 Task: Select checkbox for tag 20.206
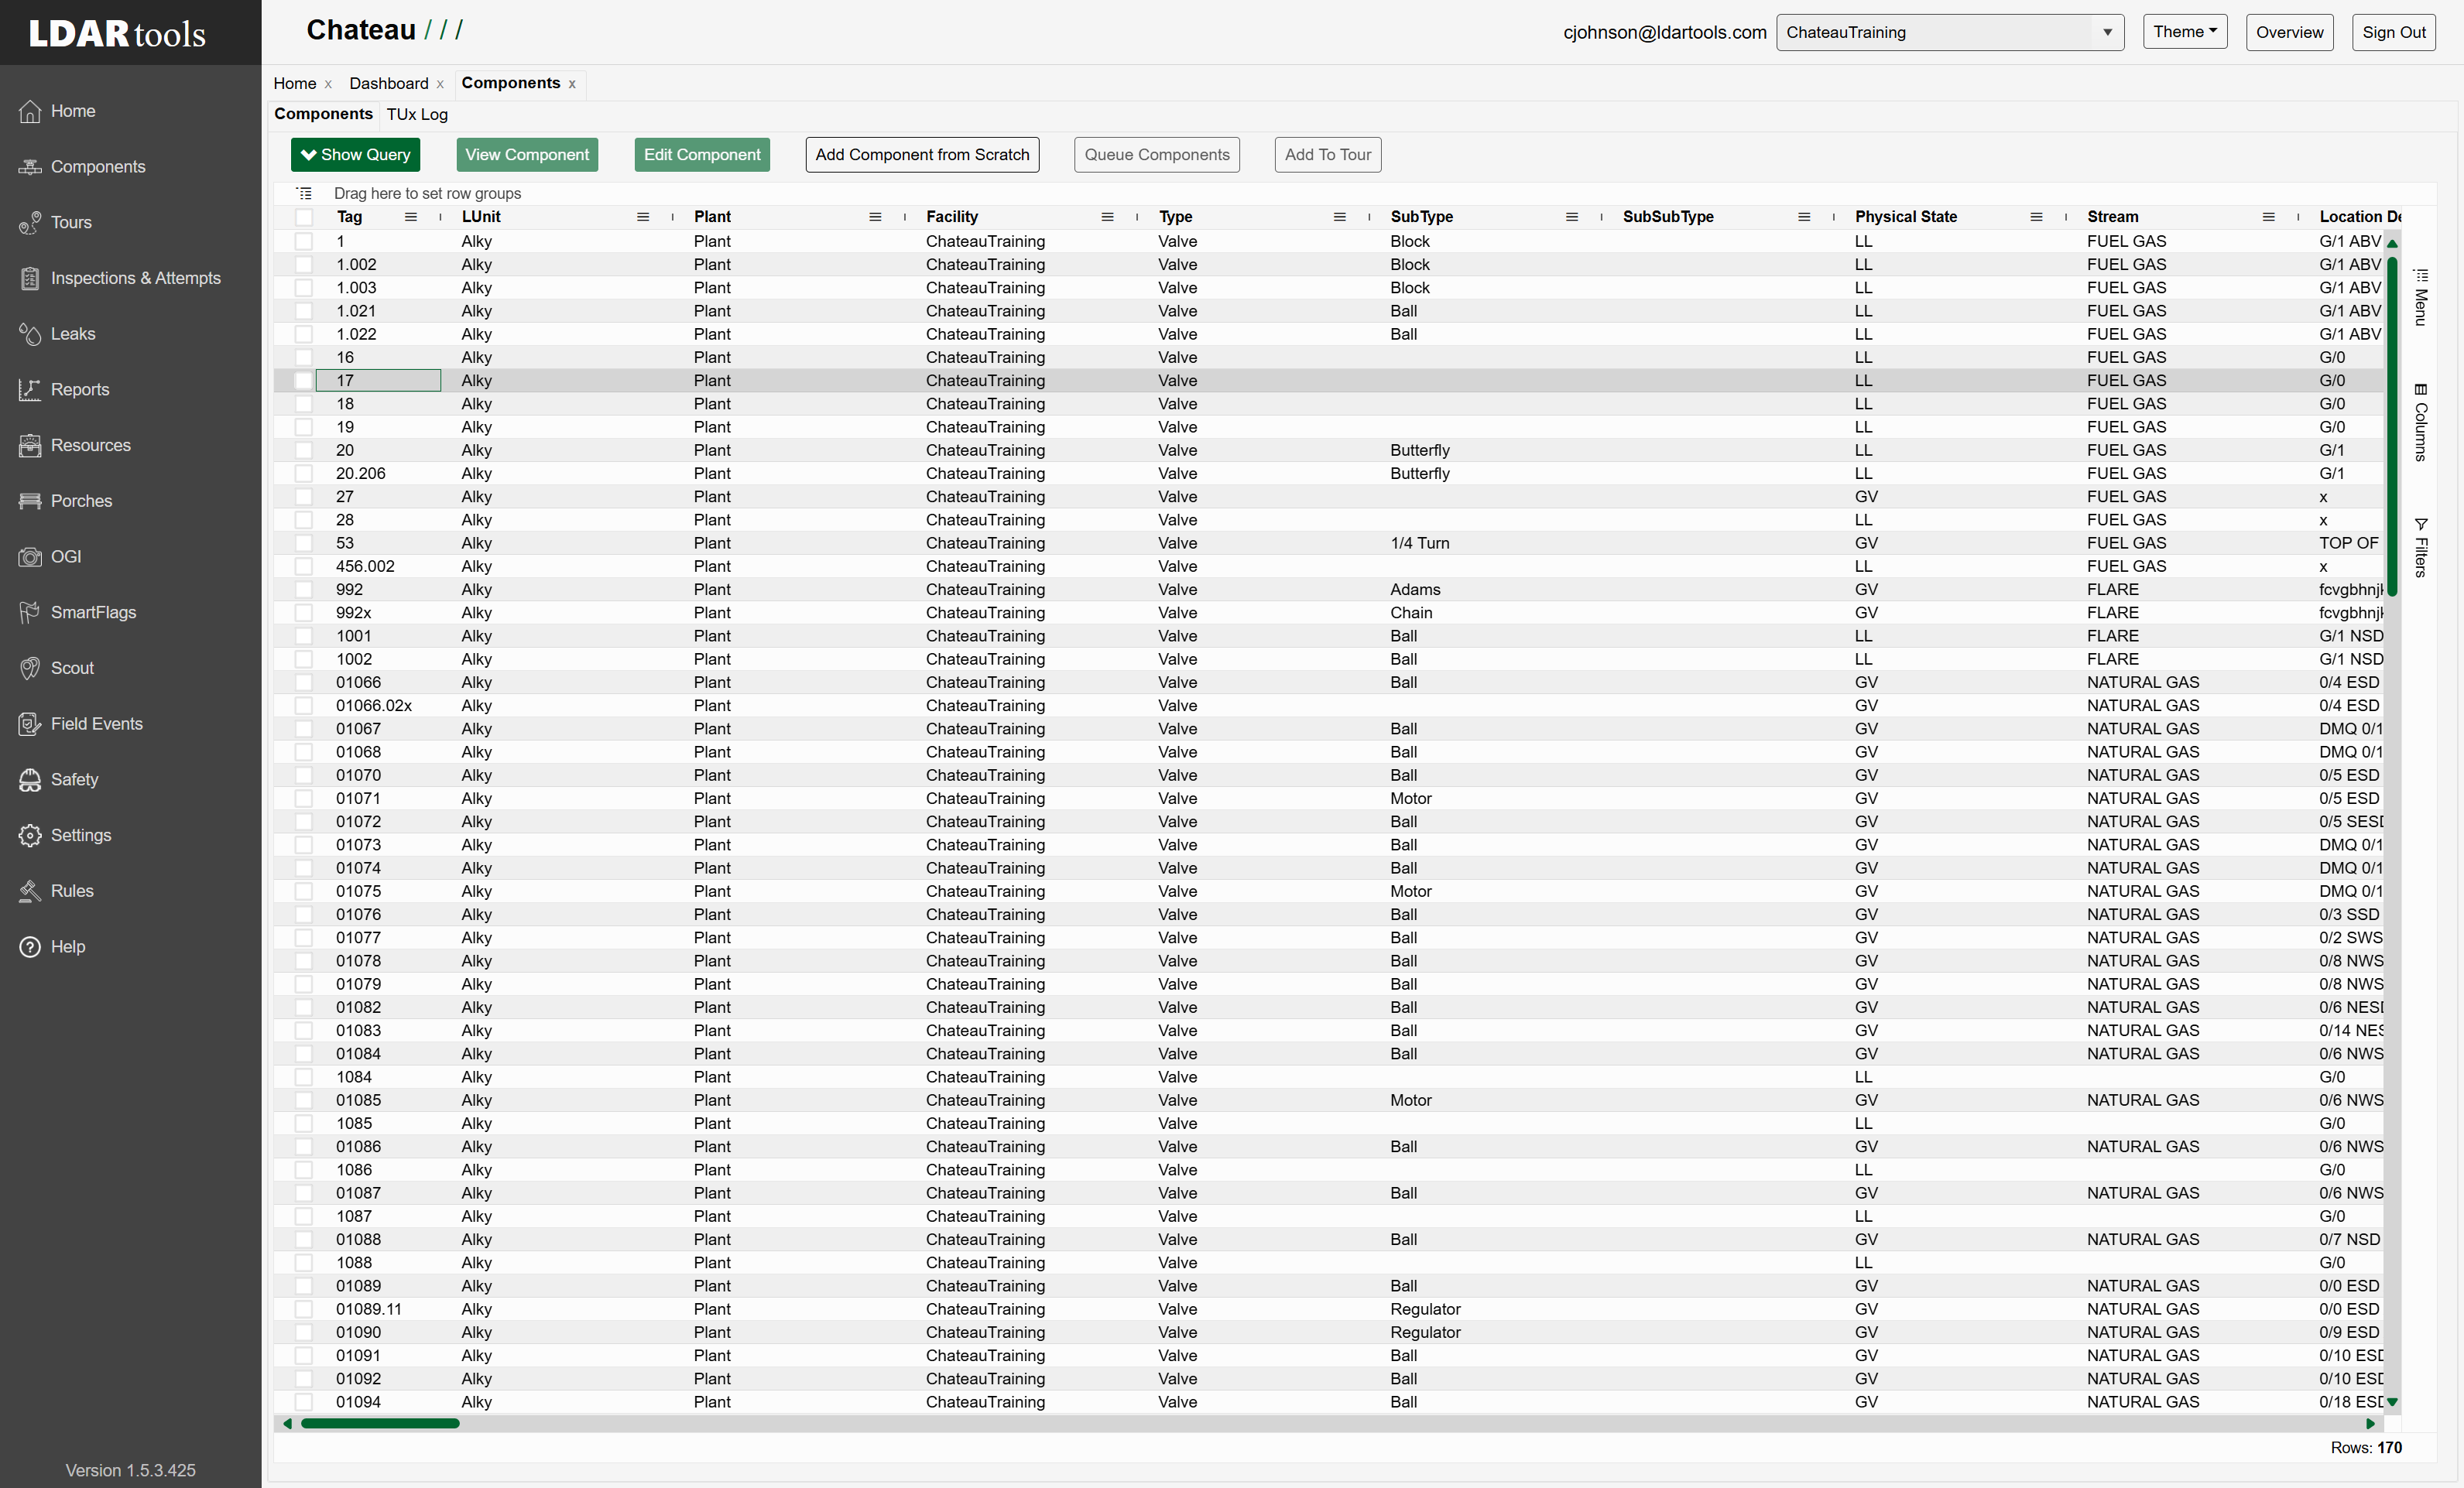(304, 474)
